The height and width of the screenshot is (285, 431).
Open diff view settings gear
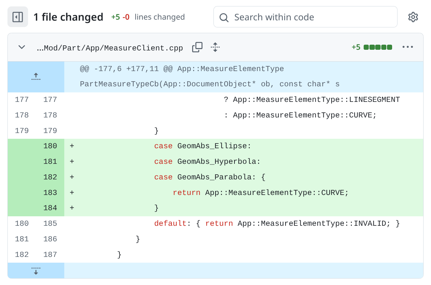(x=413, y=17)
